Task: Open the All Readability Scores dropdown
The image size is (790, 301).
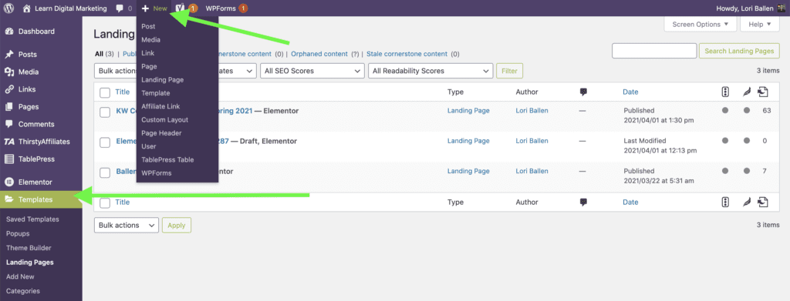Action: tap(430, 71)
